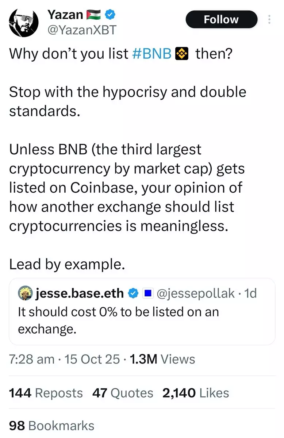
Task: Click Yazan's profile avatar picture
Action: [x=23, y=22]
